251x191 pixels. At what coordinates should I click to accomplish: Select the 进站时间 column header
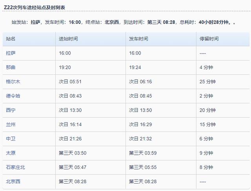(x=68, y=39)
